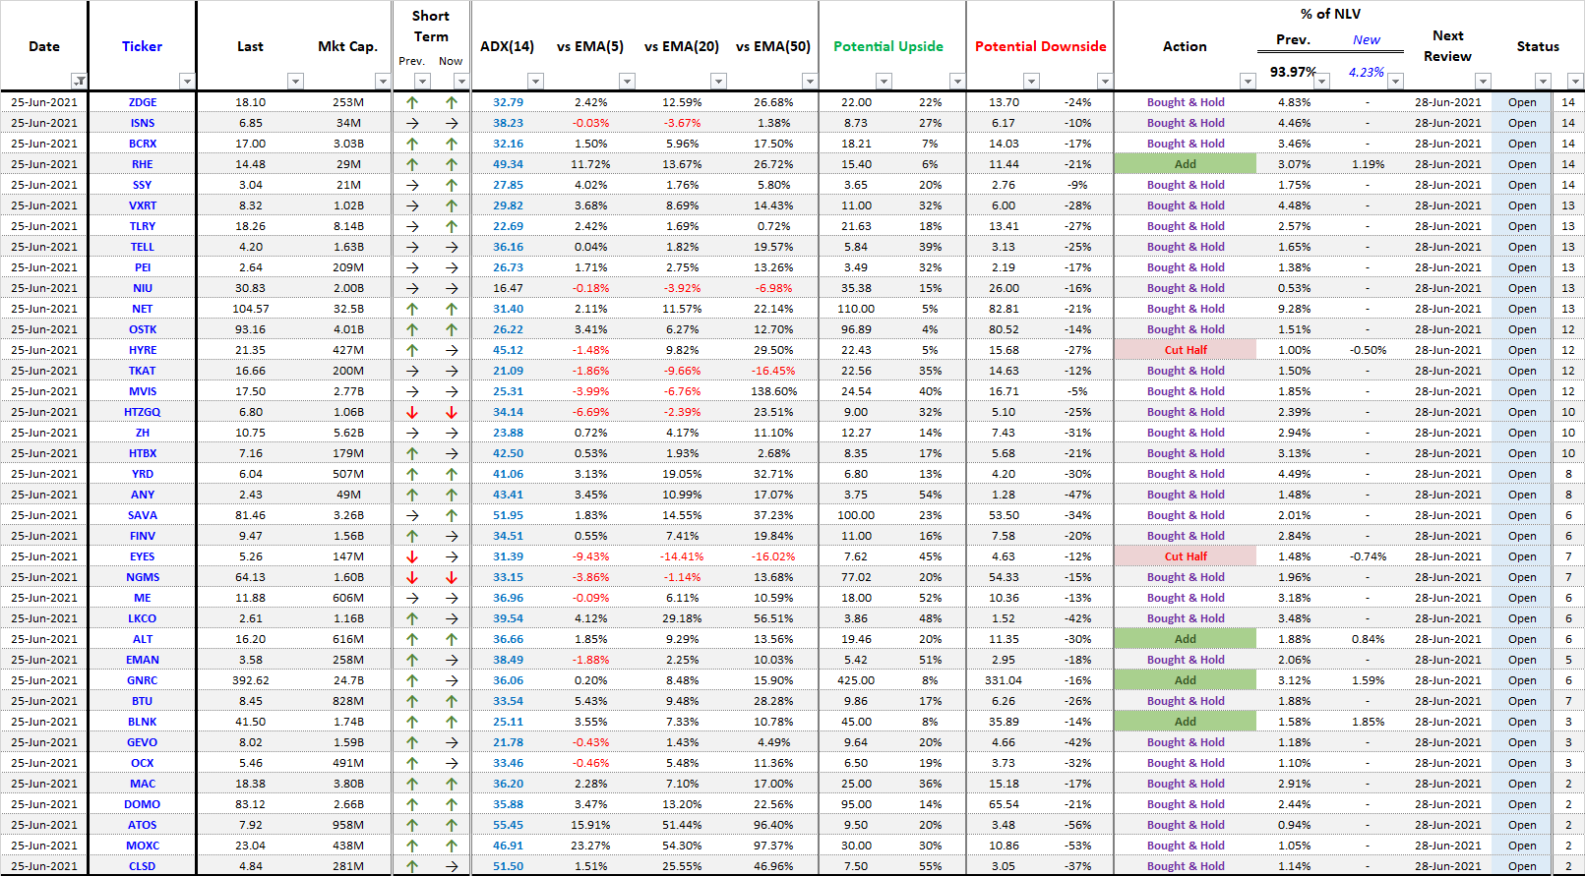The height and width of the screenshot is (876, 1585).
Task: Select the Cut Half action for EYES
Action: (x=1186, y=556)
